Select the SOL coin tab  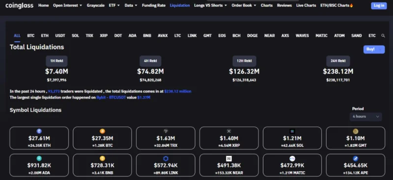(x=75, y=35)
